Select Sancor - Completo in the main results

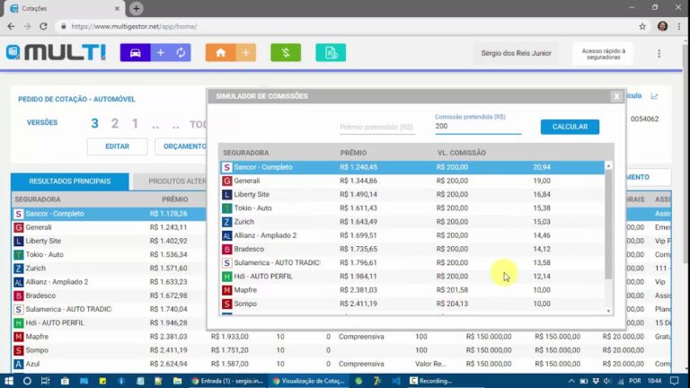[x=109, y=214]
